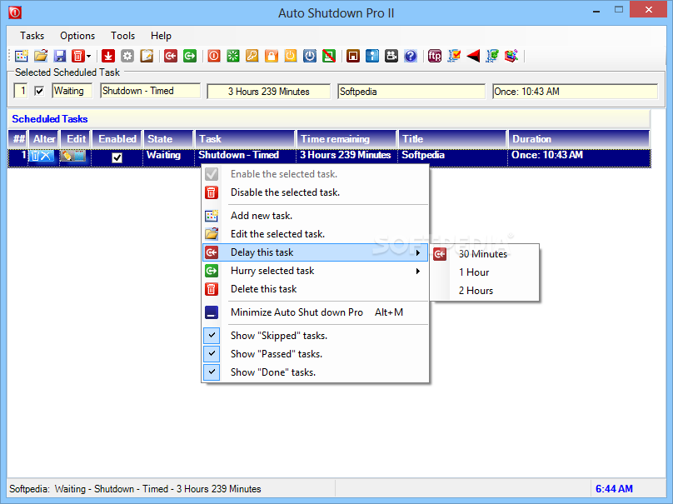
Task: Click the yellow power standby toolbar icon
Action: (291, 57)
